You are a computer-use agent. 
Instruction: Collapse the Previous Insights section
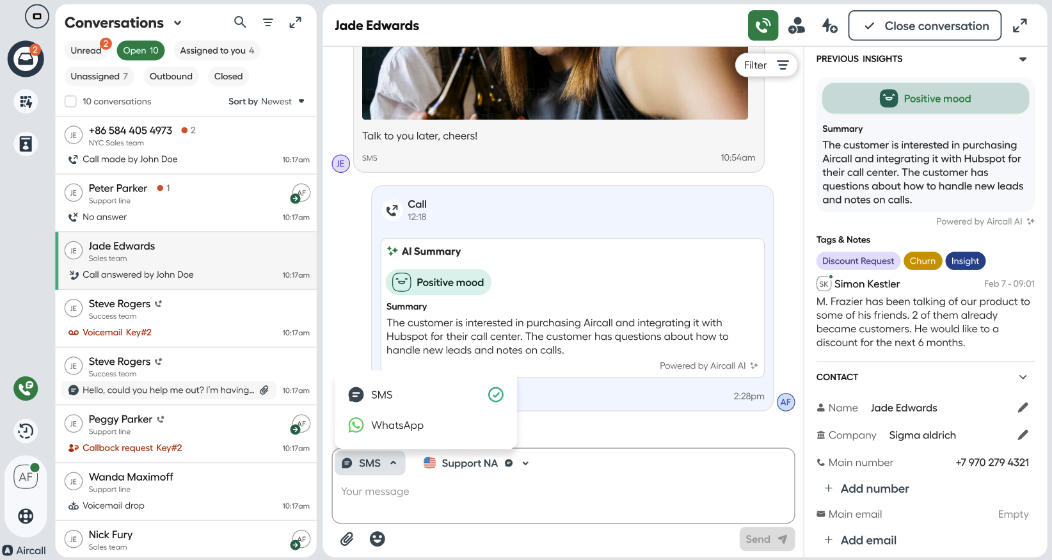1023,59
